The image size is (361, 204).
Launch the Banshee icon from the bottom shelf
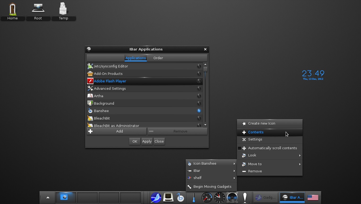coord(180,197)
